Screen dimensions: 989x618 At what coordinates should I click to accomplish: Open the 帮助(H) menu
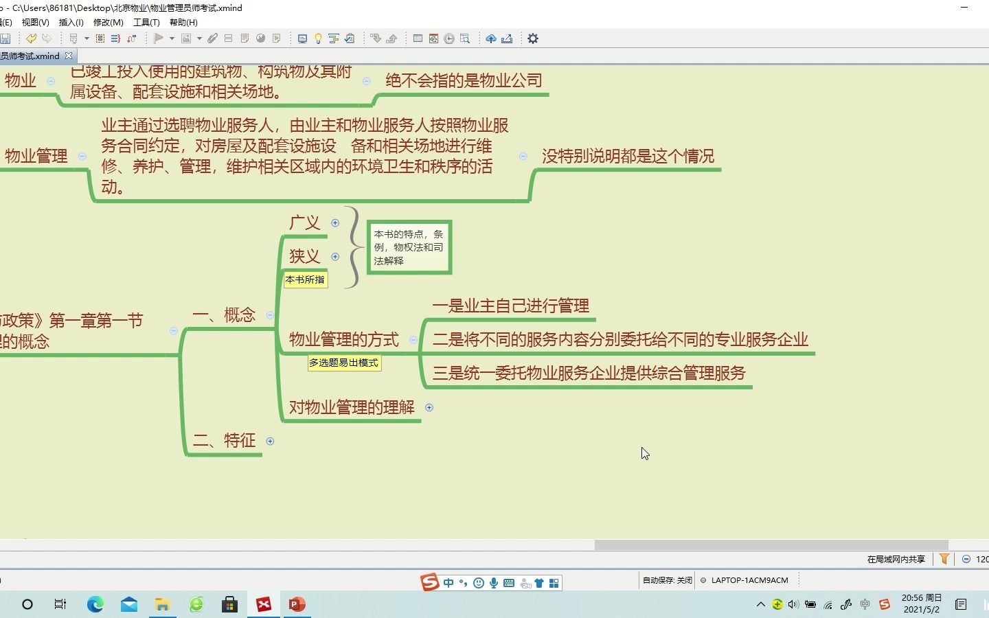click(183, 22)
